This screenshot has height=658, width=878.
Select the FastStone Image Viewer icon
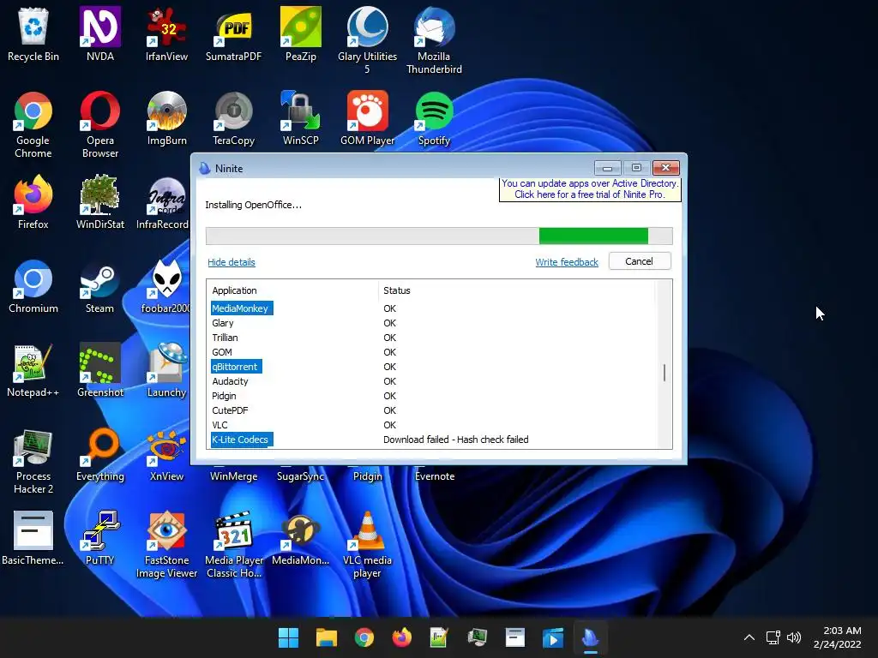pos(166,544)
